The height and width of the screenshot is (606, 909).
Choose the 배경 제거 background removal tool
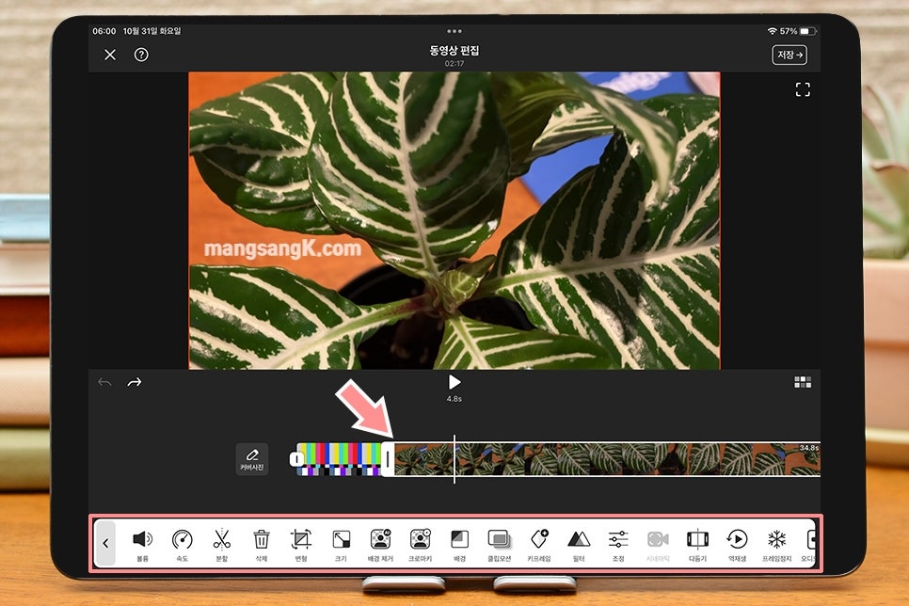click(x=380, y=545)
